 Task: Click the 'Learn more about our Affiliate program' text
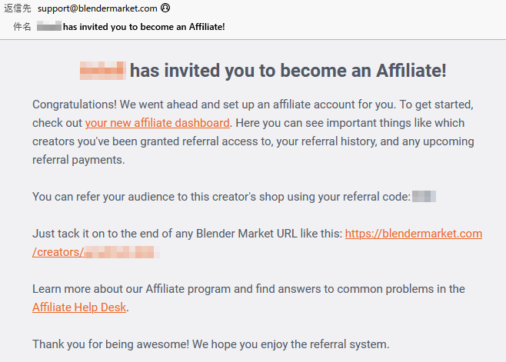(x=248, y=289)
